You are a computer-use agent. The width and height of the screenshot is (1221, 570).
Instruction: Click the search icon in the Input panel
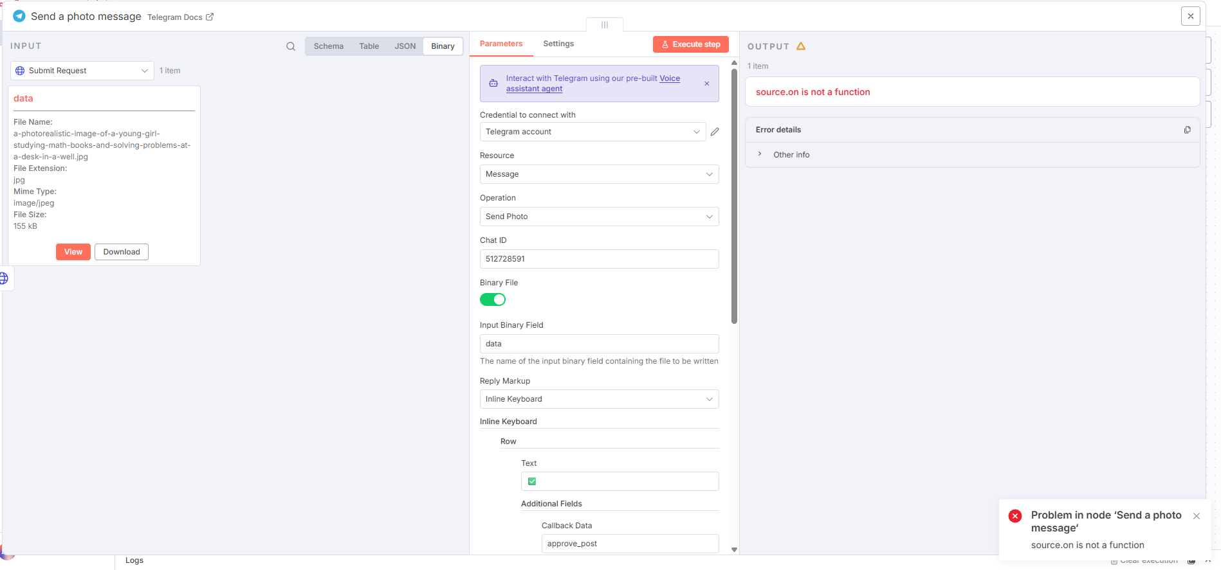pos(291,46)
